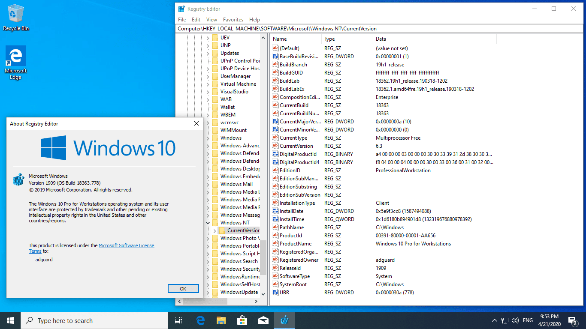Select the WindowsSelfHost tree key
The image size is (586, 329).
(240, 284)
